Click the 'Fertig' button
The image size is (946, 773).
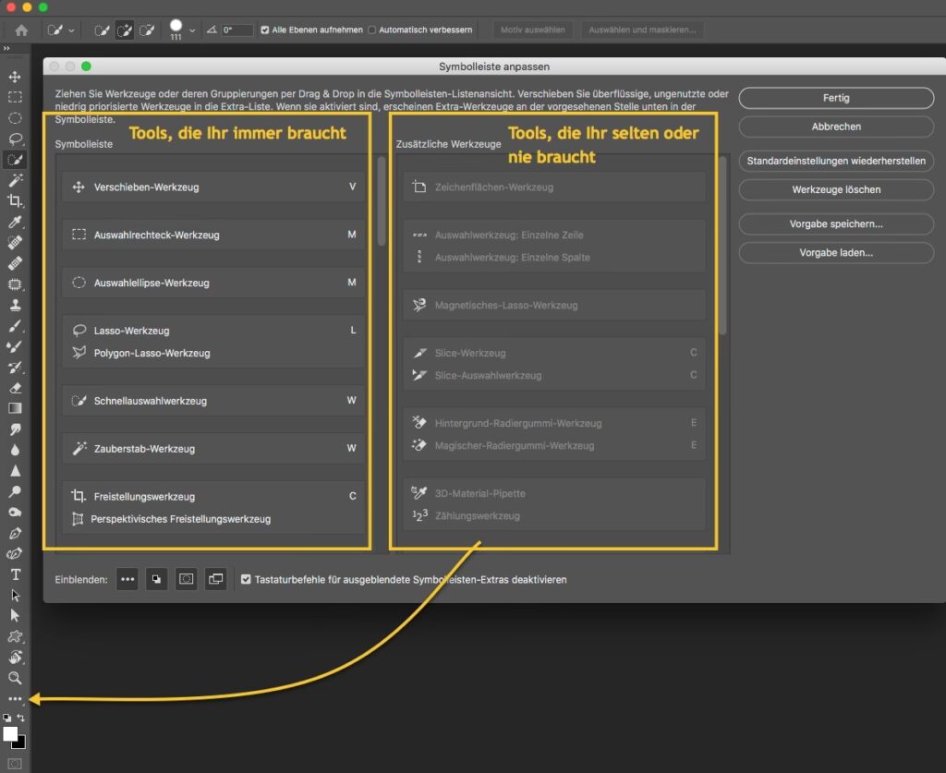(x=835, y=98)
